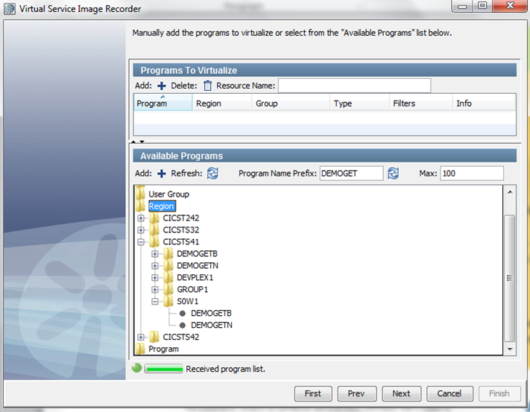Expand the DEMOGETB group under CICSTS41
The image size is (530, 412).
(x=155, y=253)
